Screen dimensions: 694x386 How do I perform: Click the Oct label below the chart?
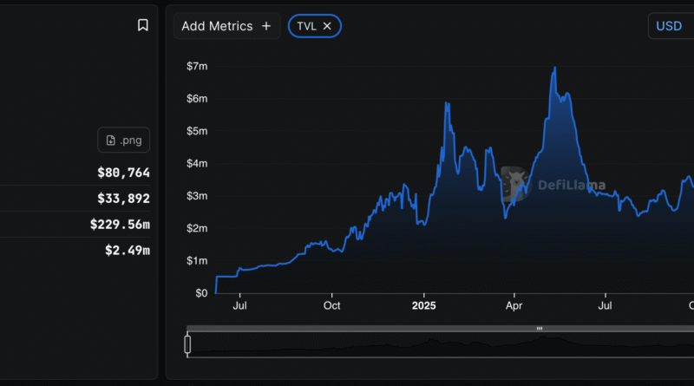pyautogui.click(x=331, y=305)
